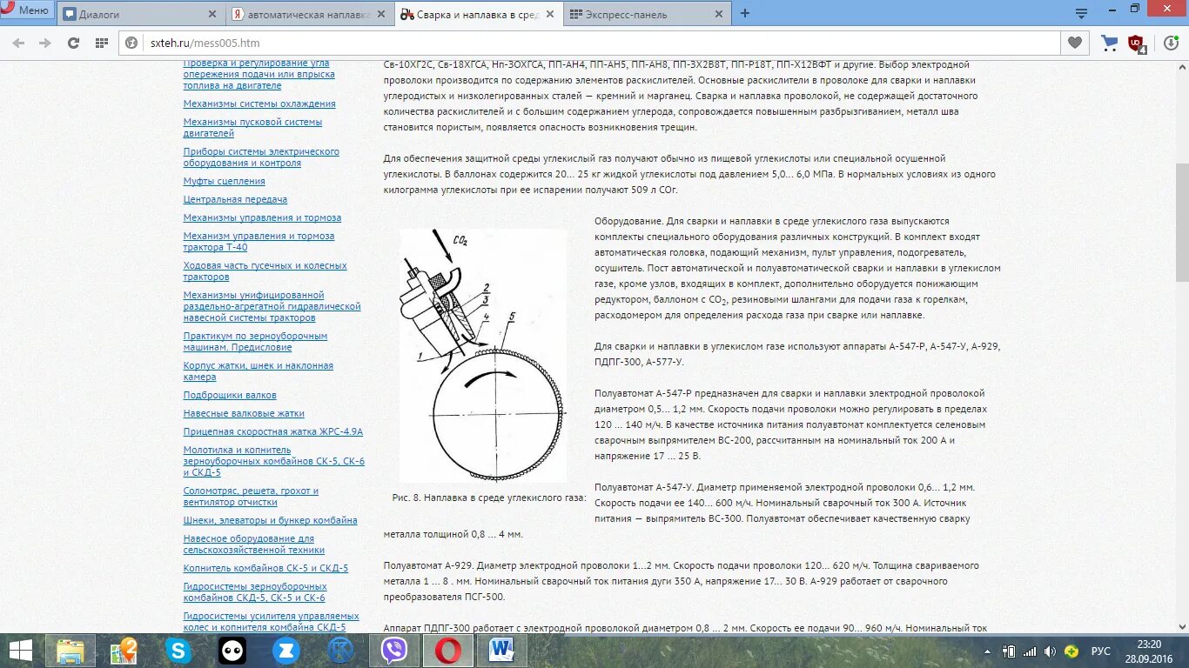This screenshot has height=668, width=1189.
Task: Click the site info globe icon
Action: (132, 43)
